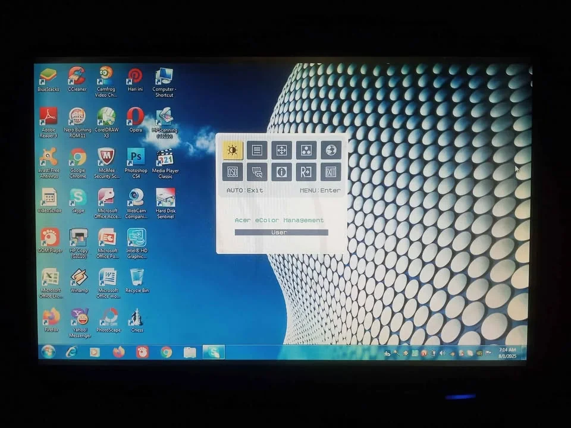Open the folder (Explorer) icon in the taskbar

(x=190, y=353)
